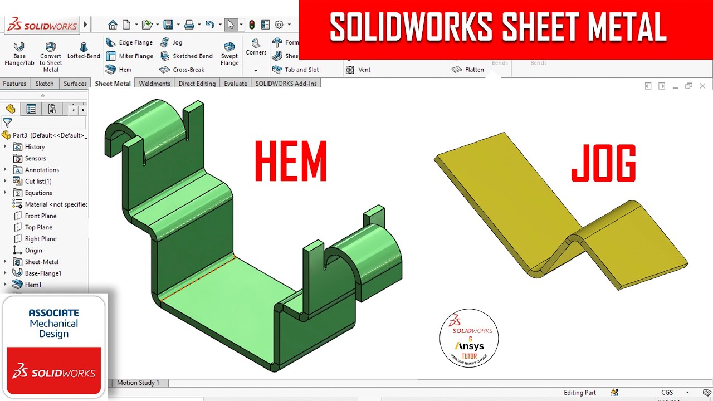Activate the Edge Flange tool

129,42
